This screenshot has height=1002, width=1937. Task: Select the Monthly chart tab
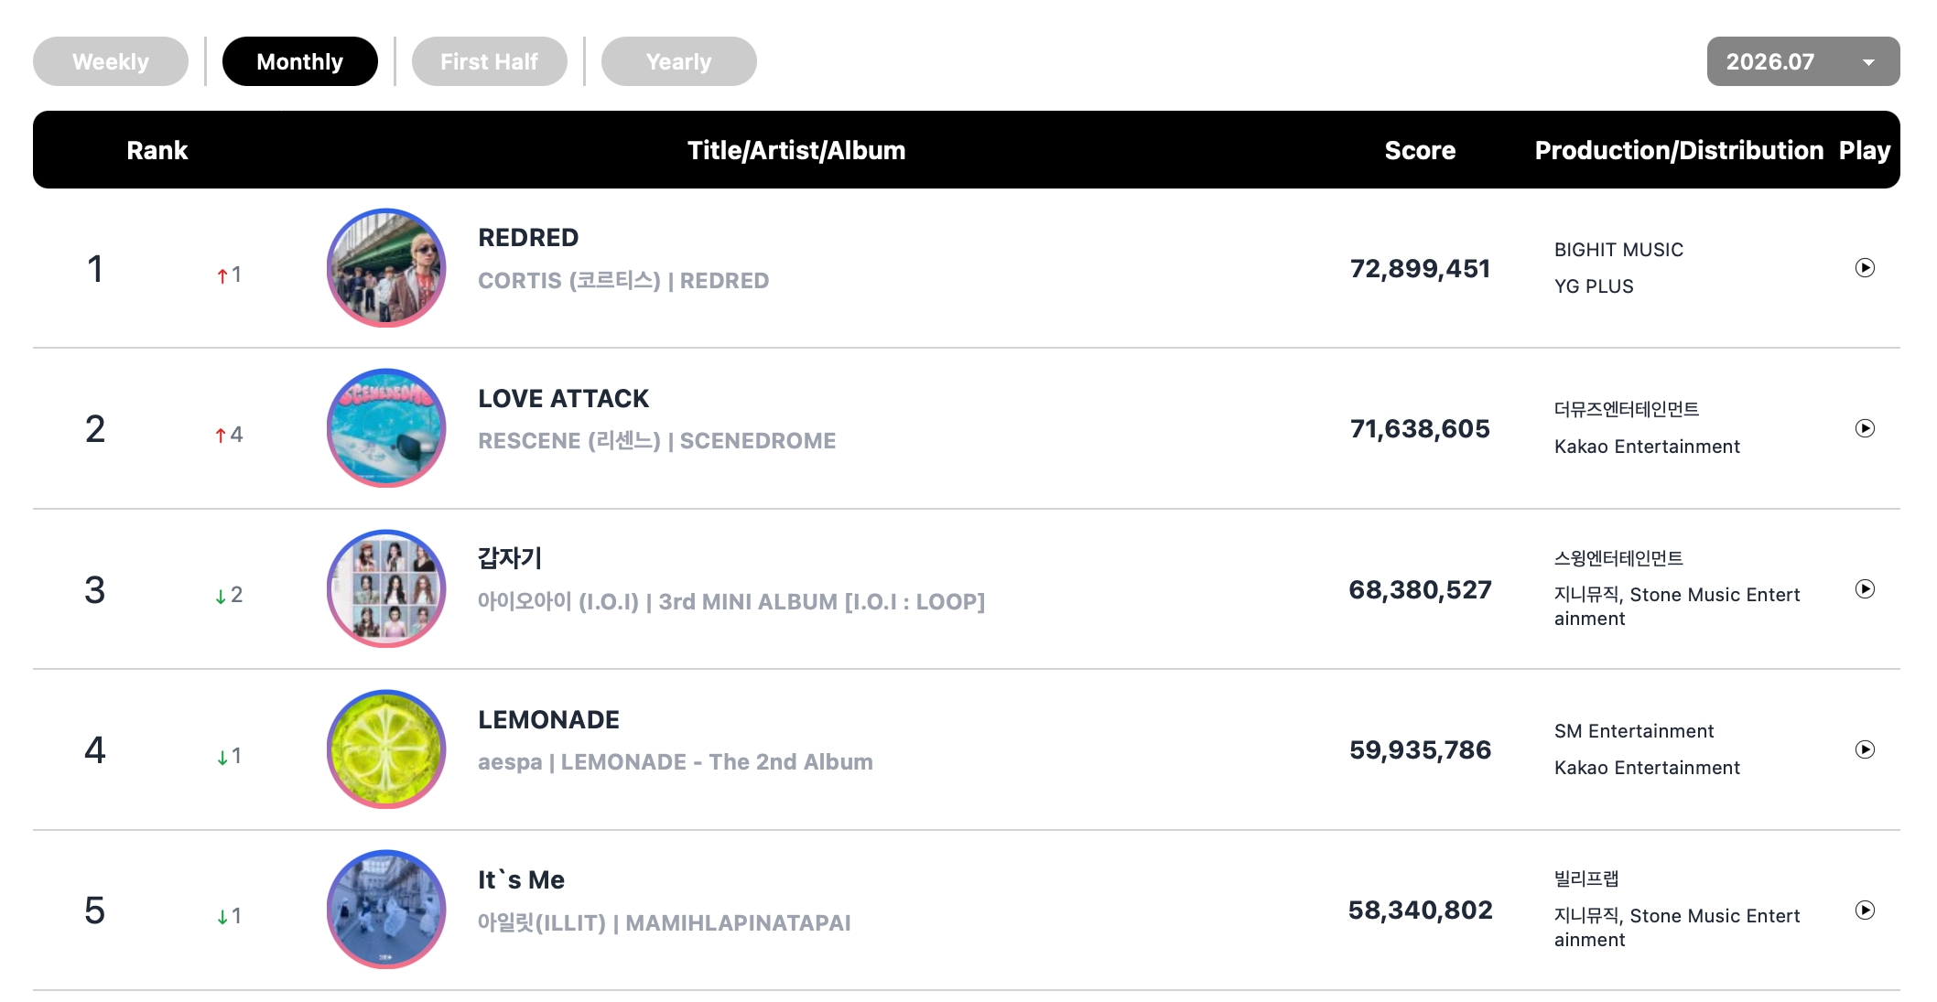300,61
